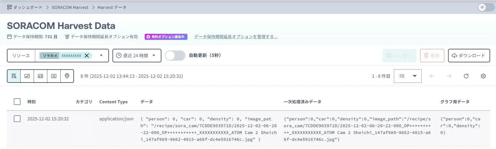Open the 直近 24 時間 time range dropdown
The height and width of the screenshot is (149, 496).
click(x=137, y=56)
